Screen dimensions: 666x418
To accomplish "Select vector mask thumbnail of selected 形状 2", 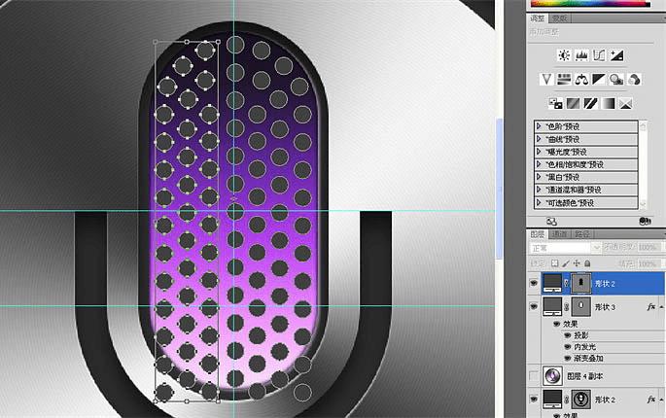I will coord(581,283).
